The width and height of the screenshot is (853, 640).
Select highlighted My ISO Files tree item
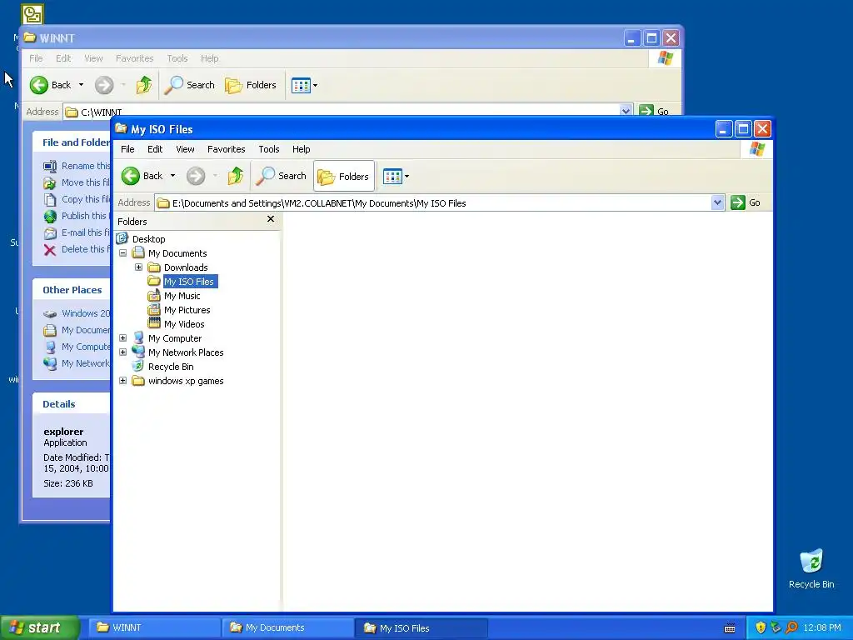click(x=189, y=282)
